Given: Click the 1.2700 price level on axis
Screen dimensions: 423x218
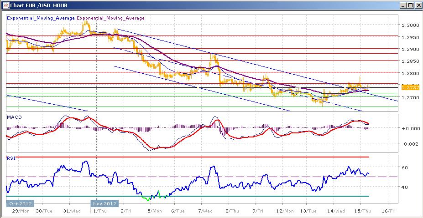Looking at the screenshot, I should [x=409, y=98].
